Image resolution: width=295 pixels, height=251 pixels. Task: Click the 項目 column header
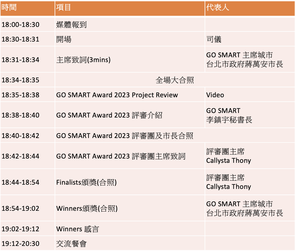click(x=64, y=8)
